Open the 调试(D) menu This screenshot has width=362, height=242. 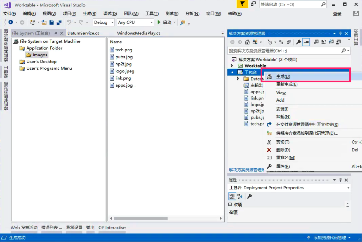[x=110, y=13]
